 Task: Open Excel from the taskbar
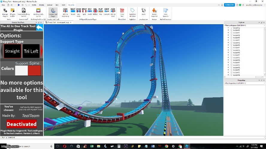(92, 146)
